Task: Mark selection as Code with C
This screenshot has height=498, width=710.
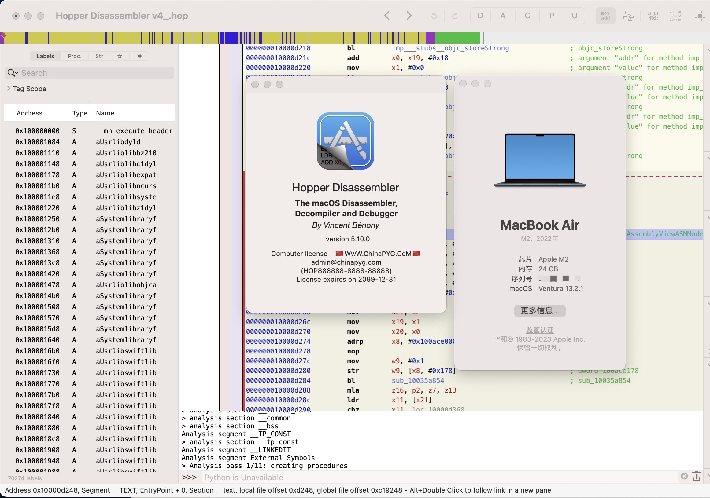Action: tap(527, 16)
